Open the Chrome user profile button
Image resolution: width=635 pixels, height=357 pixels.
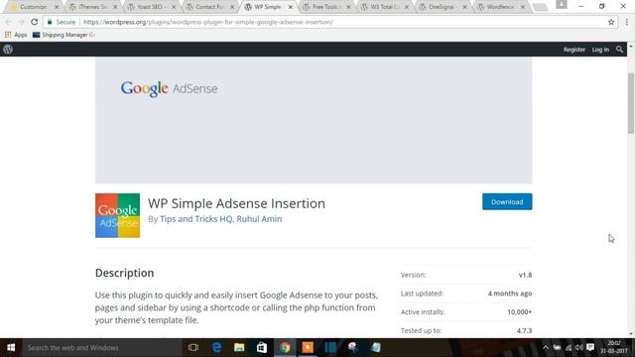point(562,4)
